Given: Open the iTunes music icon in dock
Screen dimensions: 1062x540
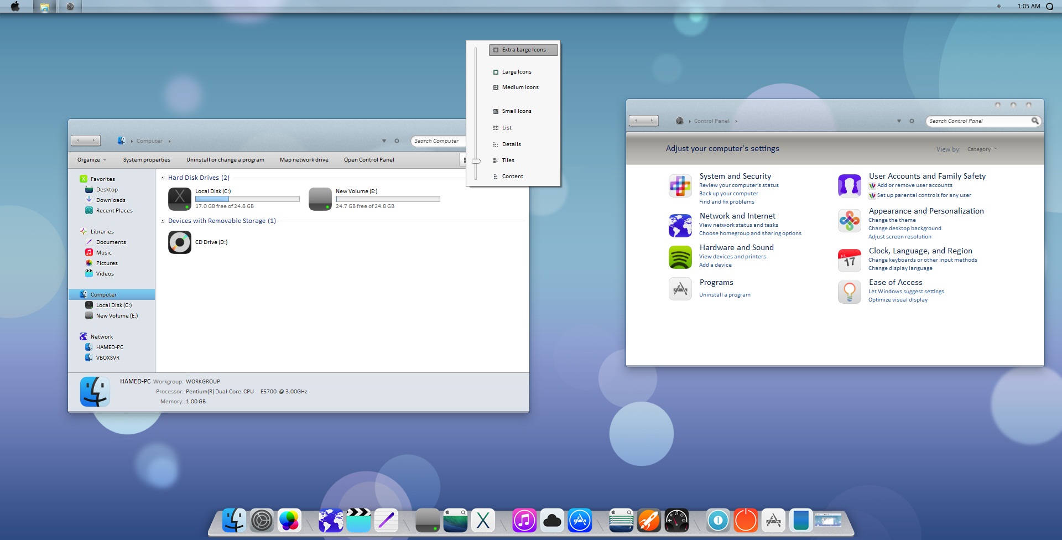Looking at the screenshot, I should [524, 521].
